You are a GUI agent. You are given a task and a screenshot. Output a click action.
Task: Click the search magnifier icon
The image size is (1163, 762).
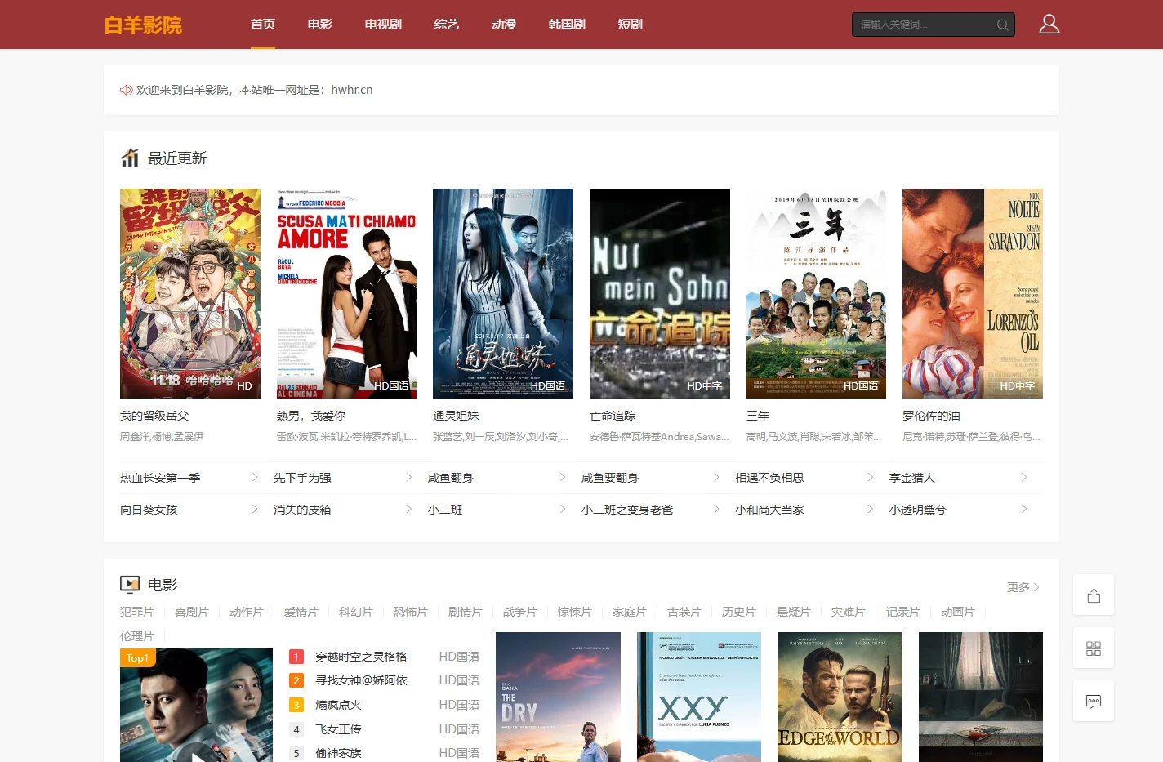coord(1002,25)
